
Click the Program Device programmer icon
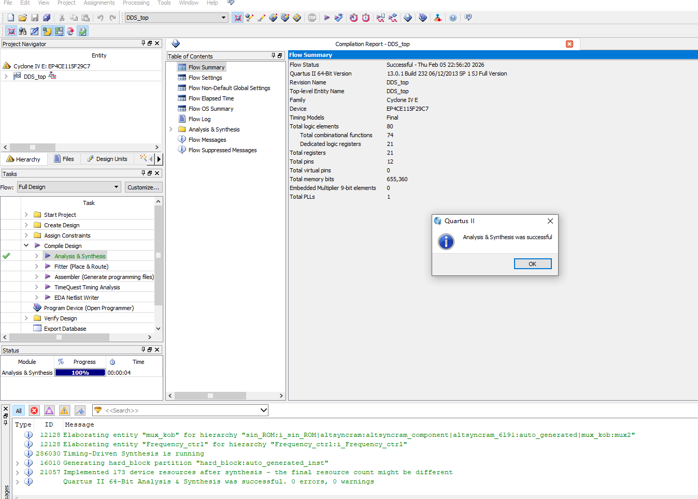(37, 307)
